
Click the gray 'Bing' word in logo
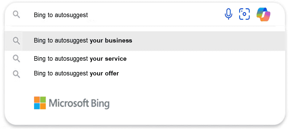(x=100, y=104)
